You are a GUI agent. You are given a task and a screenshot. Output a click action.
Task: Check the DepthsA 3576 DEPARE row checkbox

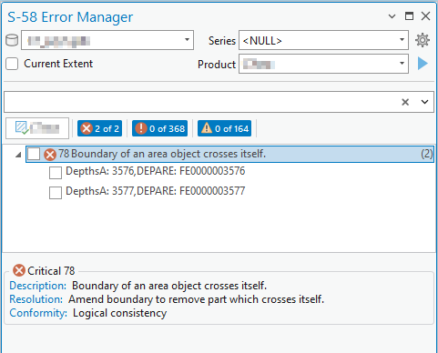56,173
